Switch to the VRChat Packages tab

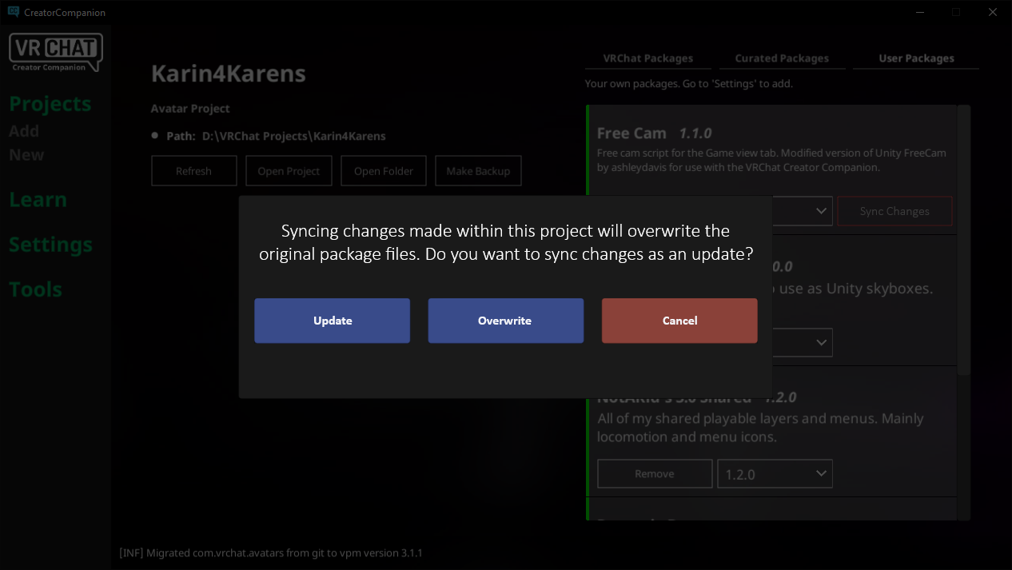[x=647, y=58]
